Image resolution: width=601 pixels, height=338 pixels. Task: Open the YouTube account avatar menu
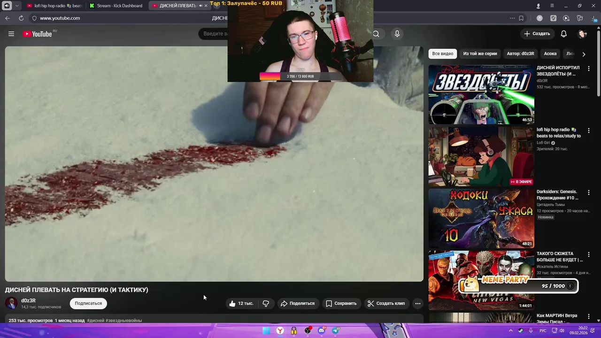(583, 34)
